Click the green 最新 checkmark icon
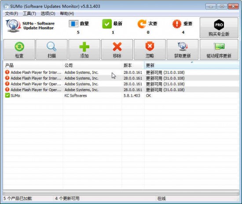242x204 pixels. (107, 24)
